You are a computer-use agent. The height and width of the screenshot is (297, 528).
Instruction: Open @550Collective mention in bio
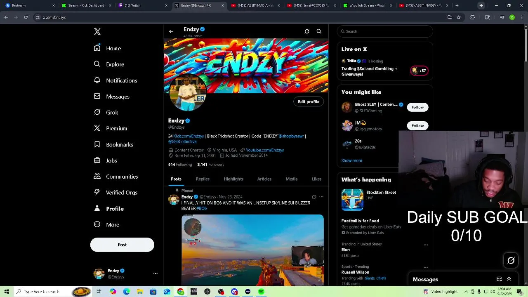pyautogui.click(x=182, y=142)
